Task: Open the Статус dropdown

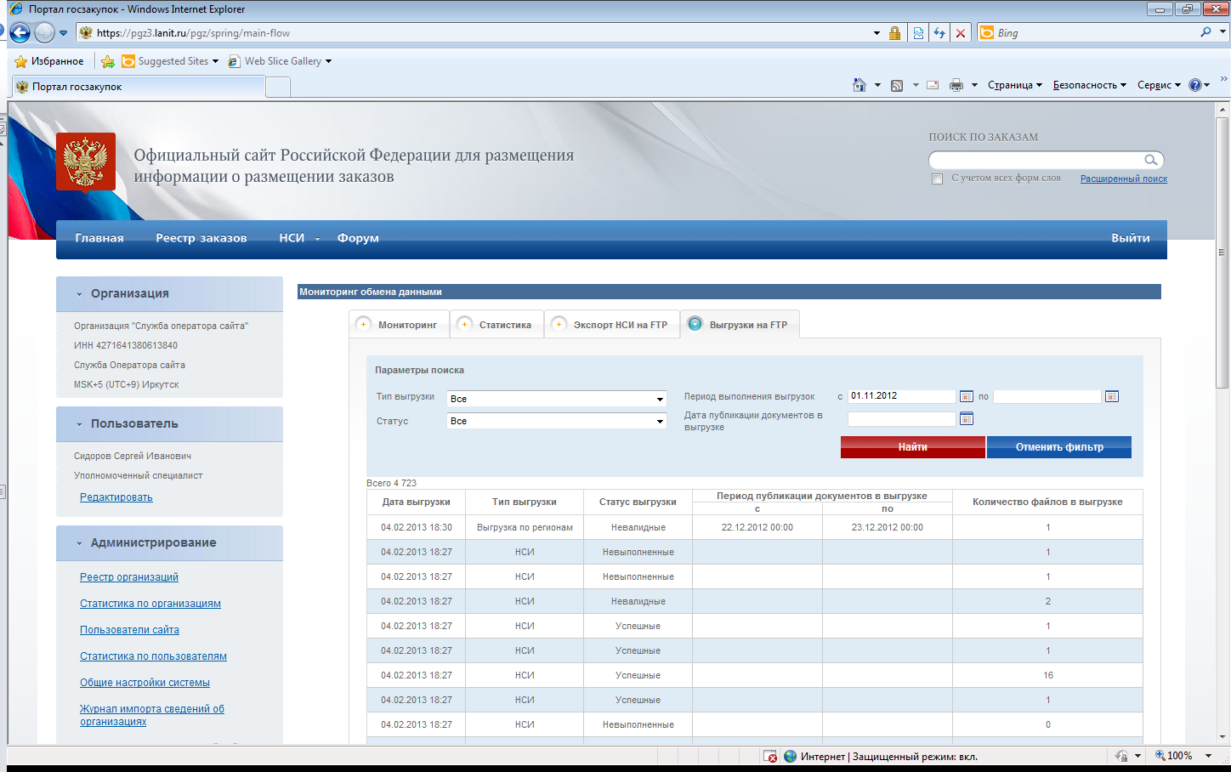Action: (557, 421)
